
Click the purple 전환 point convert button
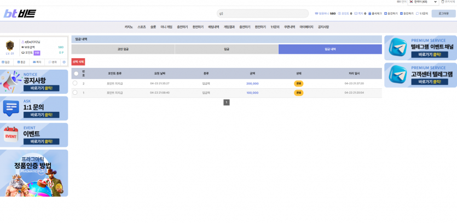point(37,53)
